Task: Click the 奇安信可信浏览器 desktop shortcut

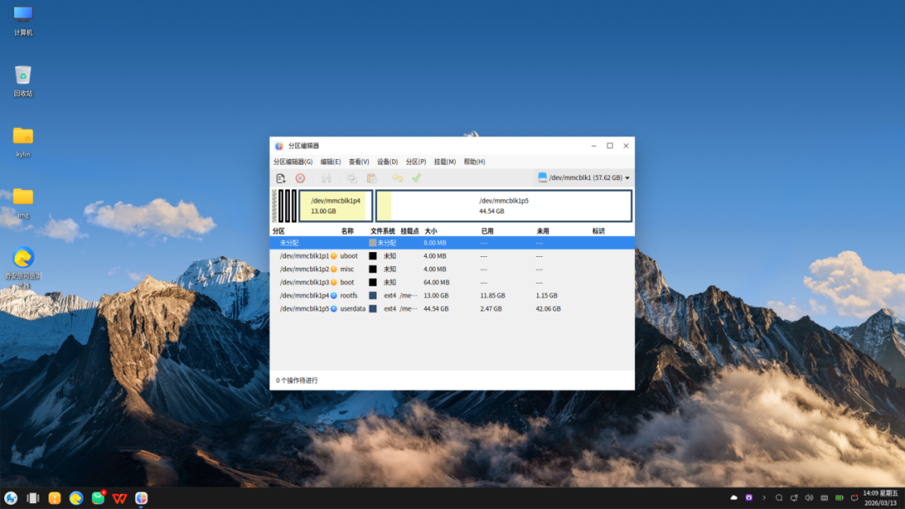Action: (x=23, y=268)
